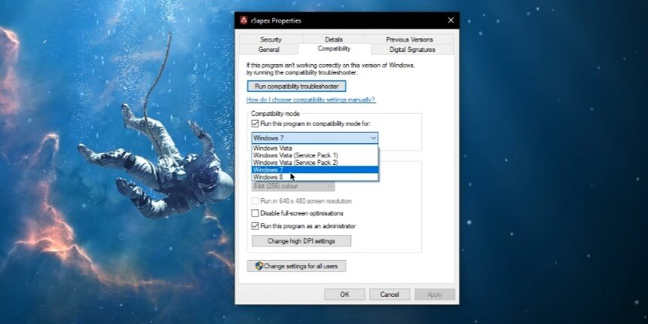
Task: Toggle 'Run in 640 x 480 screen resolution' checkbox
Action: point(255,201)
